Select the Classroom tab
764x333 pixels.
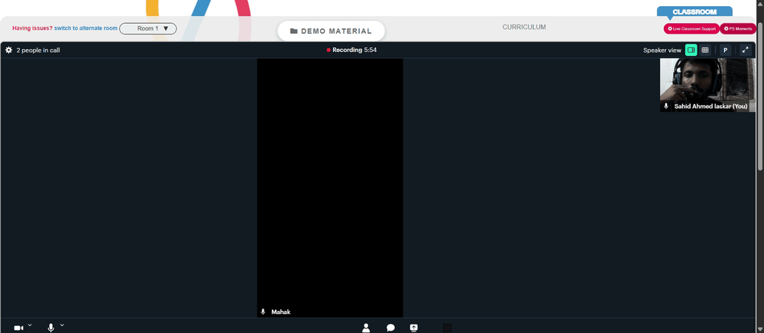click(x=694, y=11)
